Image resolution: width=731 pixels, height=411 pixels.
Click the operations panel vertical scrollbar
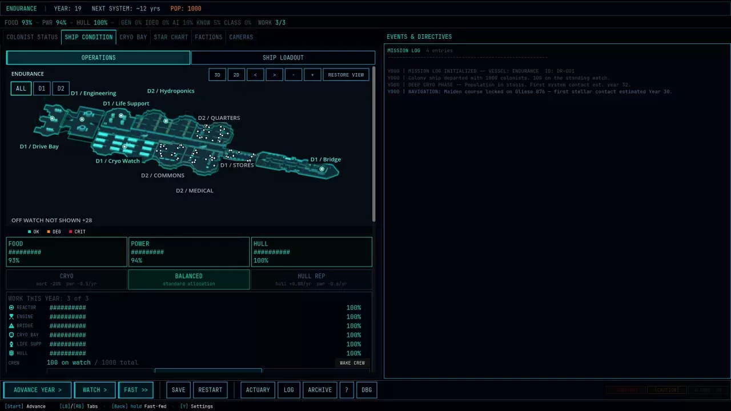point(374,144)
